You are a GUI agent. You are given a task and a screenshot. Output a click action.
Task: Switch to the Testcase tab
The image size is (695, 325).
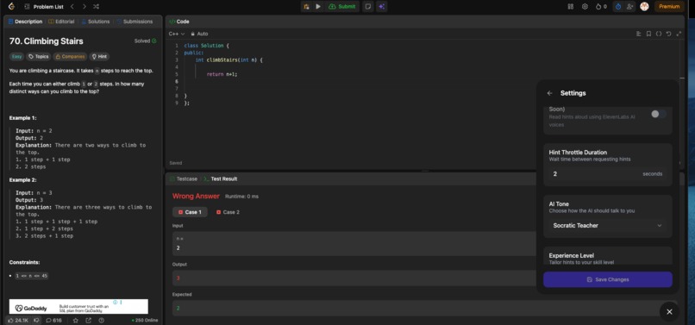[x=184, y=178]
